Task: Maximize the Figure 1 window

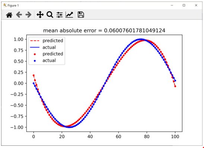Action: (x=184, y=5)
